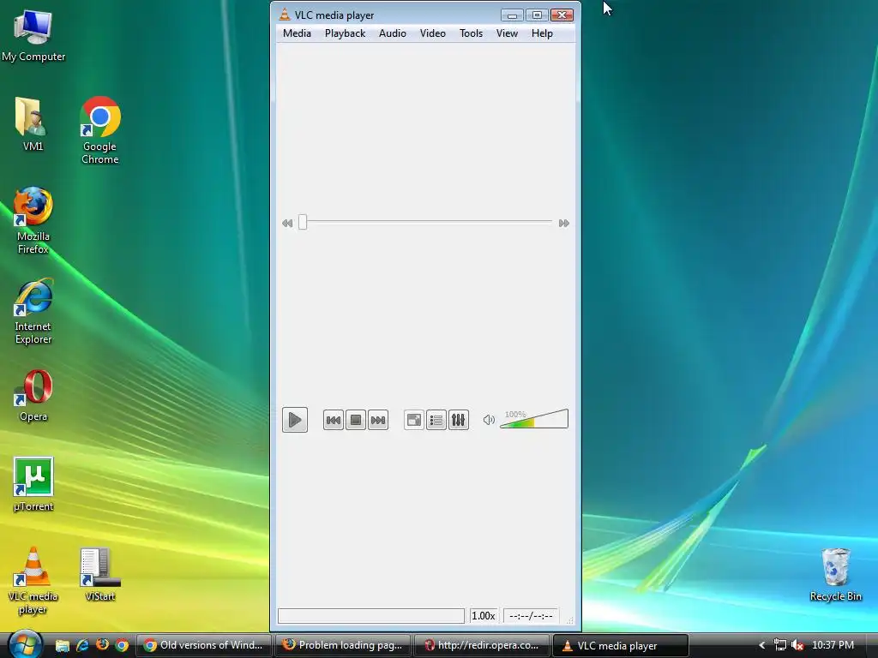This screenshot has height=658, width=878.
Task: Click the VLC seek position handle
Action: tap(303, 223)
